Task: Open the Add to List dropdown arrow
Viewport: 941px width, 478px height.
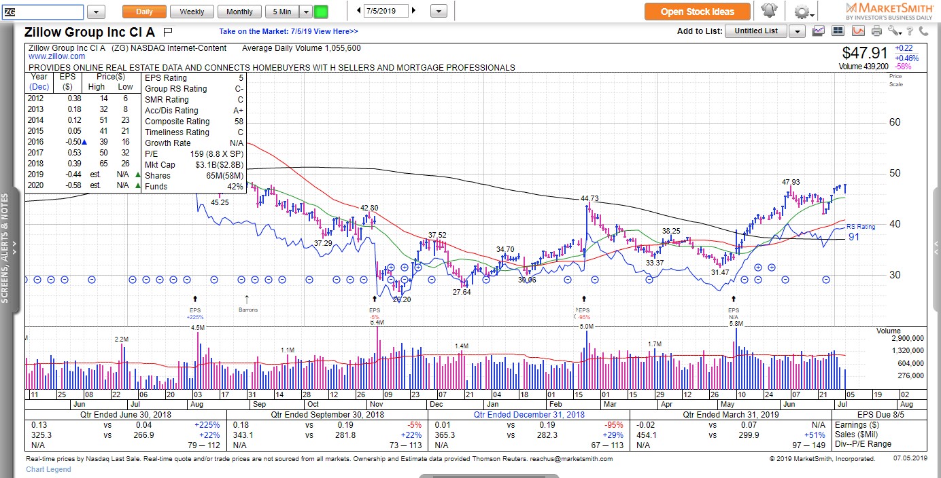Action: (797, 31)
